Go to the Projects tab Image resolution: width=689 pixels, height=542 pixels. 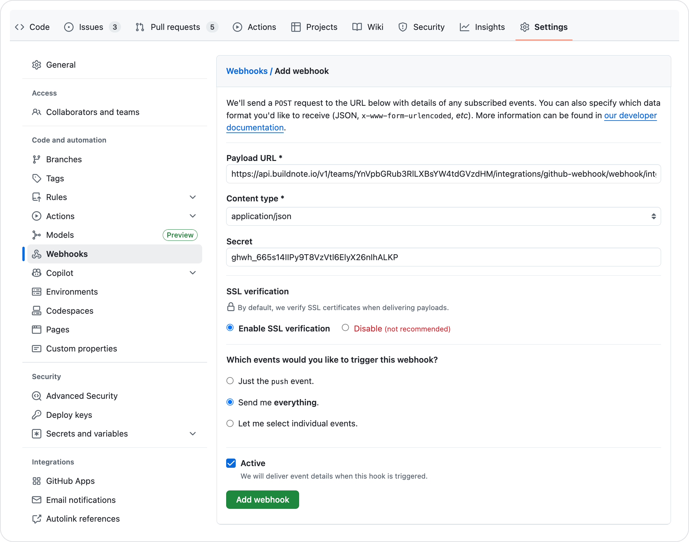314,27
